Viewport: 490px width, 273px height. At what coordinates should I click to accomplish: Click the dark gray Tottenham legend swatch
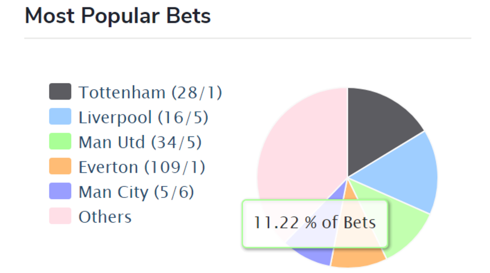pos(60,92)
